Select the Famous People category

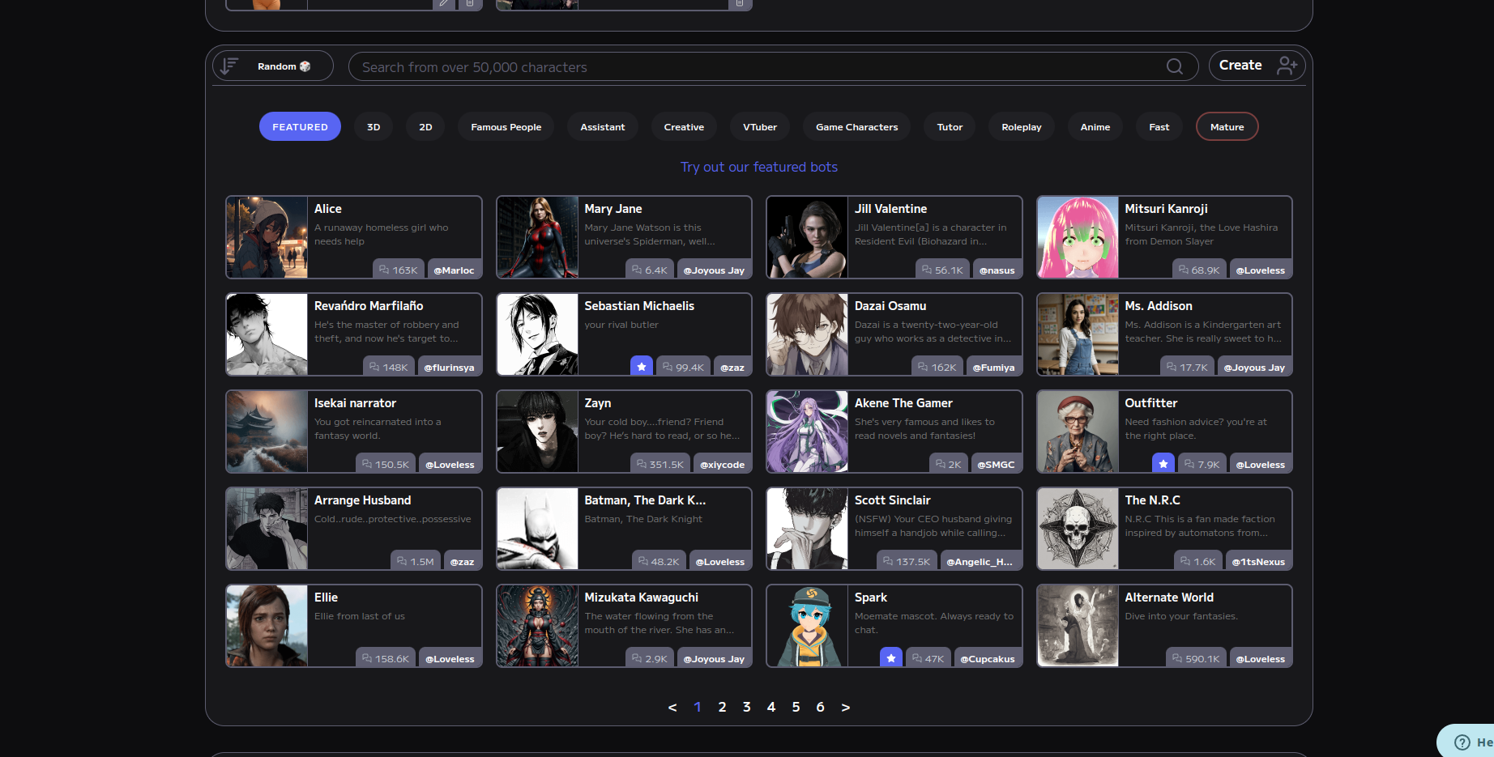tap(506, 127)
